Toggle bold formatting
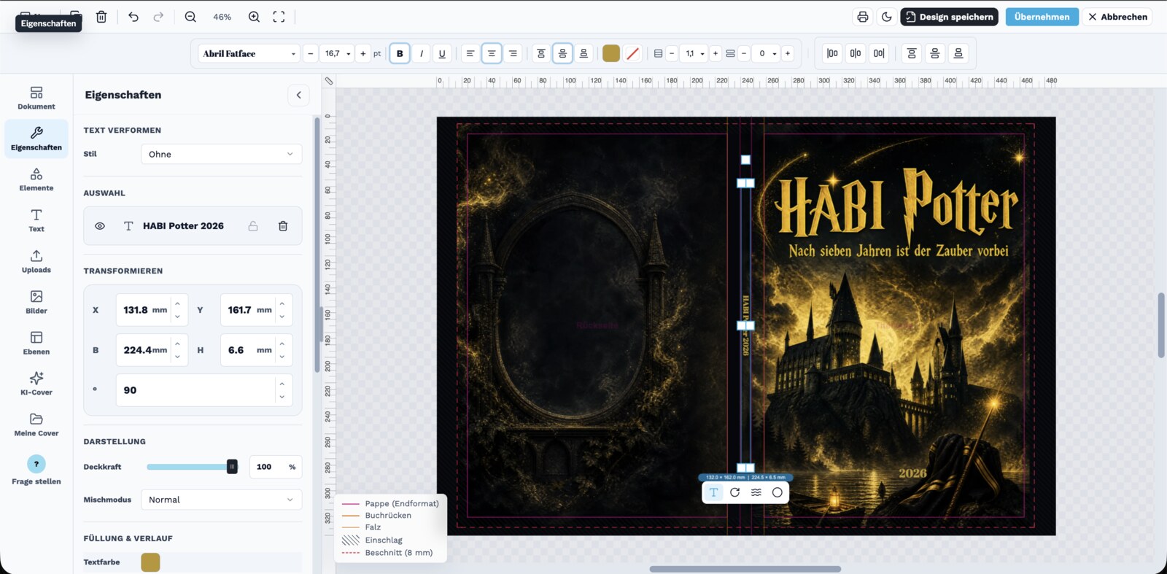 (400, 53)
